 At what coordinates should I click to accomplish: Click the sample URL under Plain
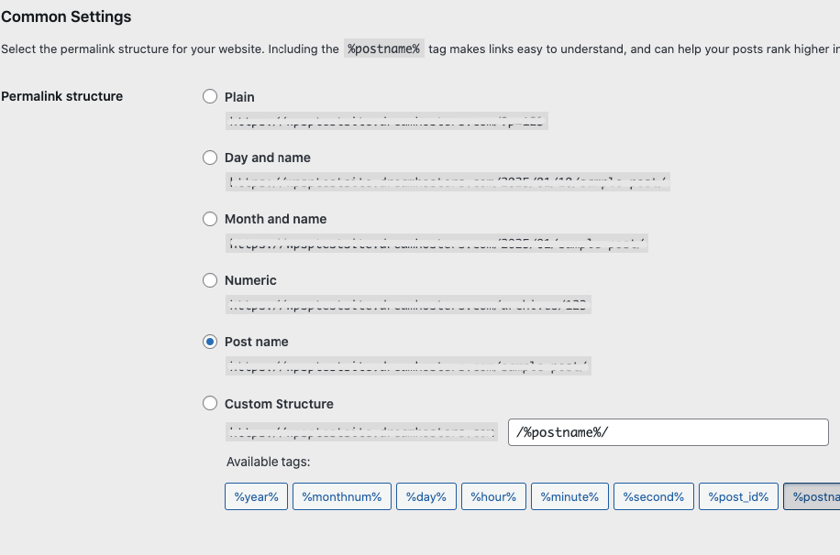(x=387, y=120)
